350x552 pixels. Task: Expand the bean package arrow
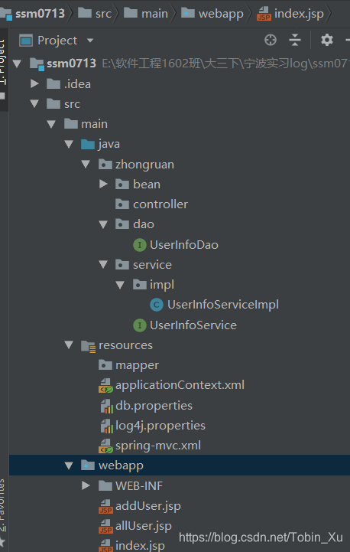pos(103,184)
